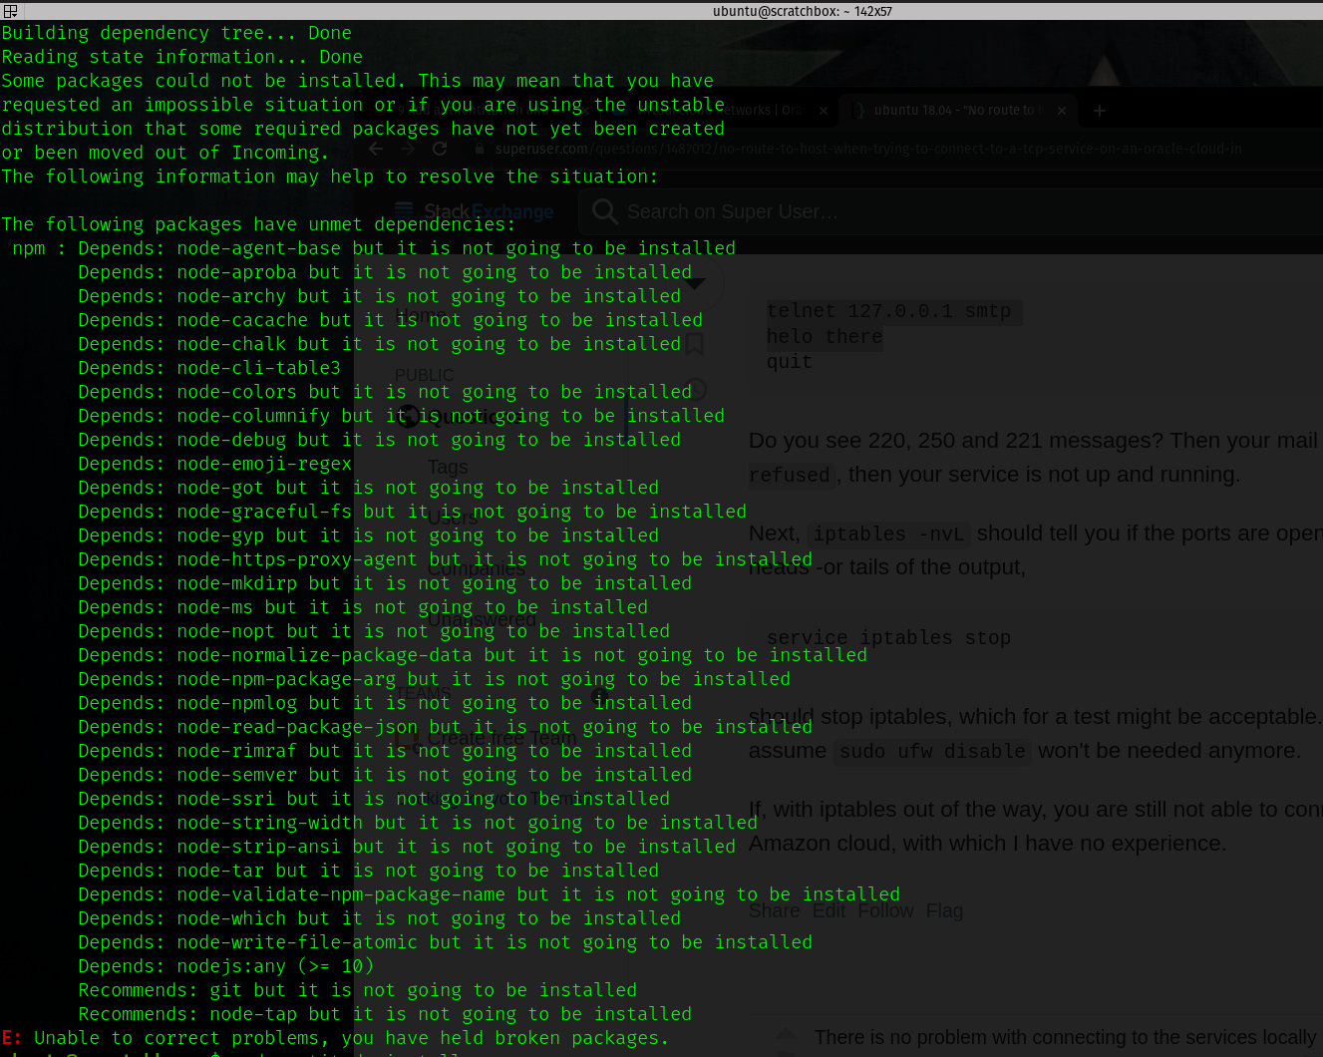The image size is (1323, 1057).
Task: Open the terminal window menu icon
Action: click(10, 11)
